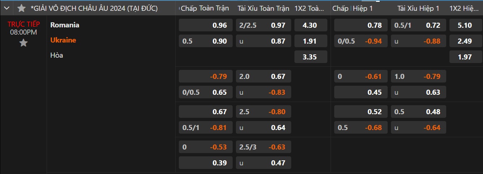
Task: Select 0.5/1 handicap odds -0.81
Action: [206, 128]
